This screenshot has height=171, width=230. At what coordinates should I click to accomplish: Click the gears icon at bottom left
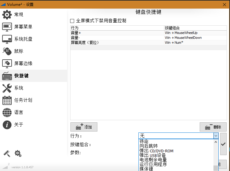[x=18, y=154]
